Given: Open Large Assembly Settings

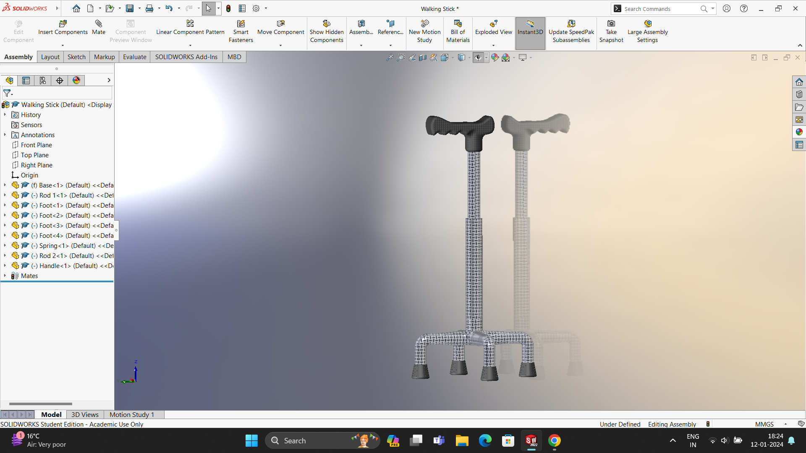Looking at the screenshot, I should pyautogui.click(x=647, y=31).
